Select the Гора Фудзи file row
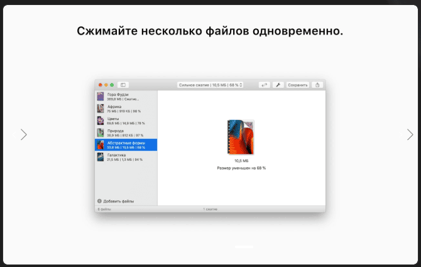 pos(126,97)
